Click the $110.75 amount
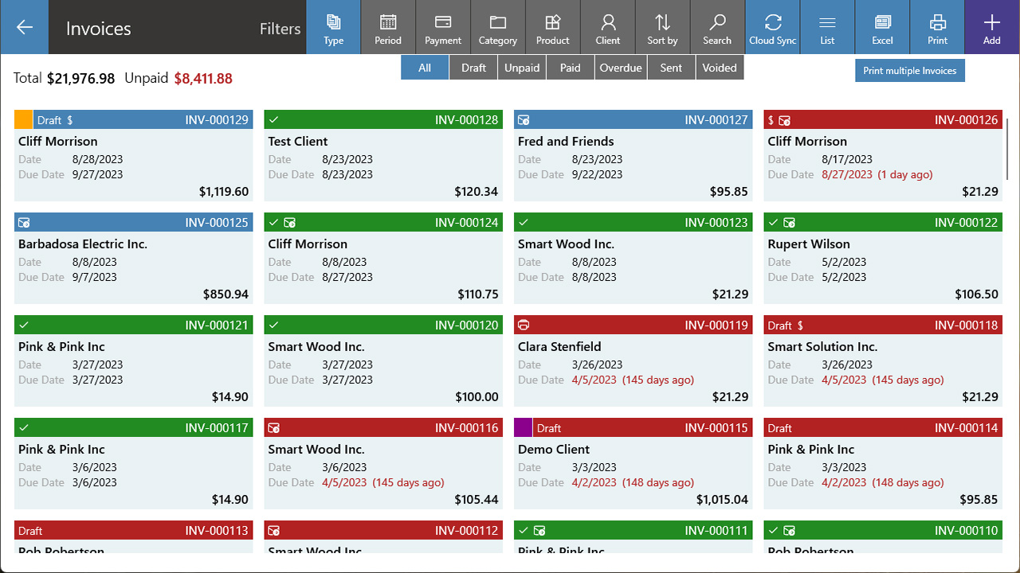Image resolution: width=1020 pixels, height=573 pixels. (x=478, y=294)
